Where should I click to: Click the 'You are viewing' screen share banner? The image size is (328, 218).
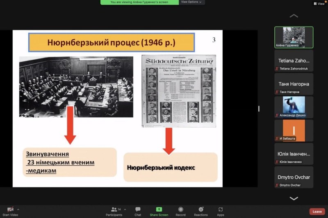[x=139, y=2]
